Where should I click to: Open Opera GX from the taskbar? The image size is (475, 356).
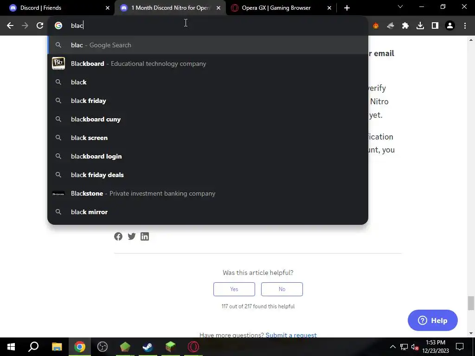(193, 347)
